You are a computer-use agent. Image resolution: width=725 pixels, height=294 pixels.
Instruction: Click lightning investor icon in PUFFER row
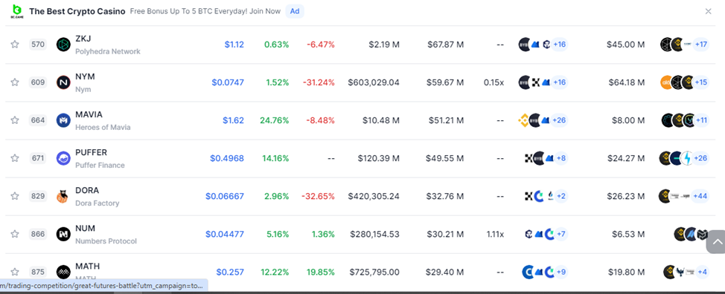pos(688,158)
